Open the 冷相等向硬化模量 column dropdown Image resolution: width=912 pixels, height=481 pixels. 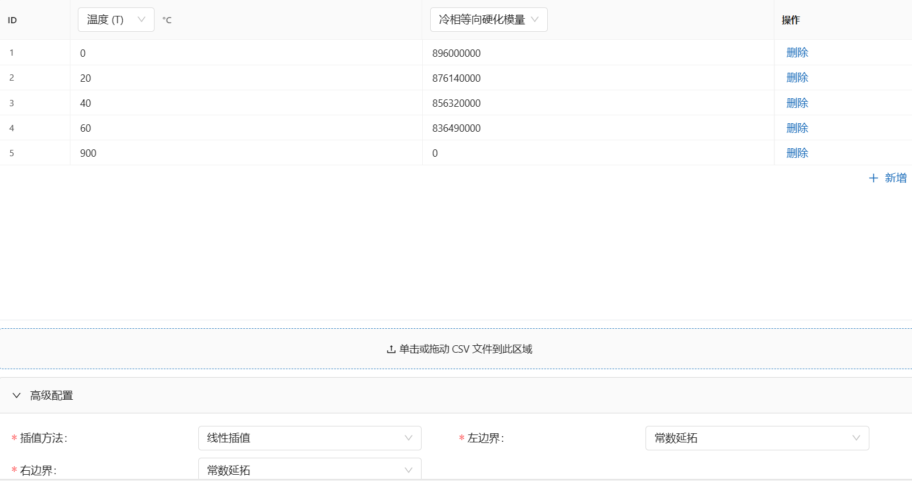489,20
